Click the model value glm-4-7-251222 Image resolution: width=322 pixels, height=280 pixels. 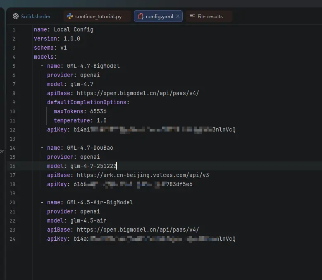coord(93,166)
